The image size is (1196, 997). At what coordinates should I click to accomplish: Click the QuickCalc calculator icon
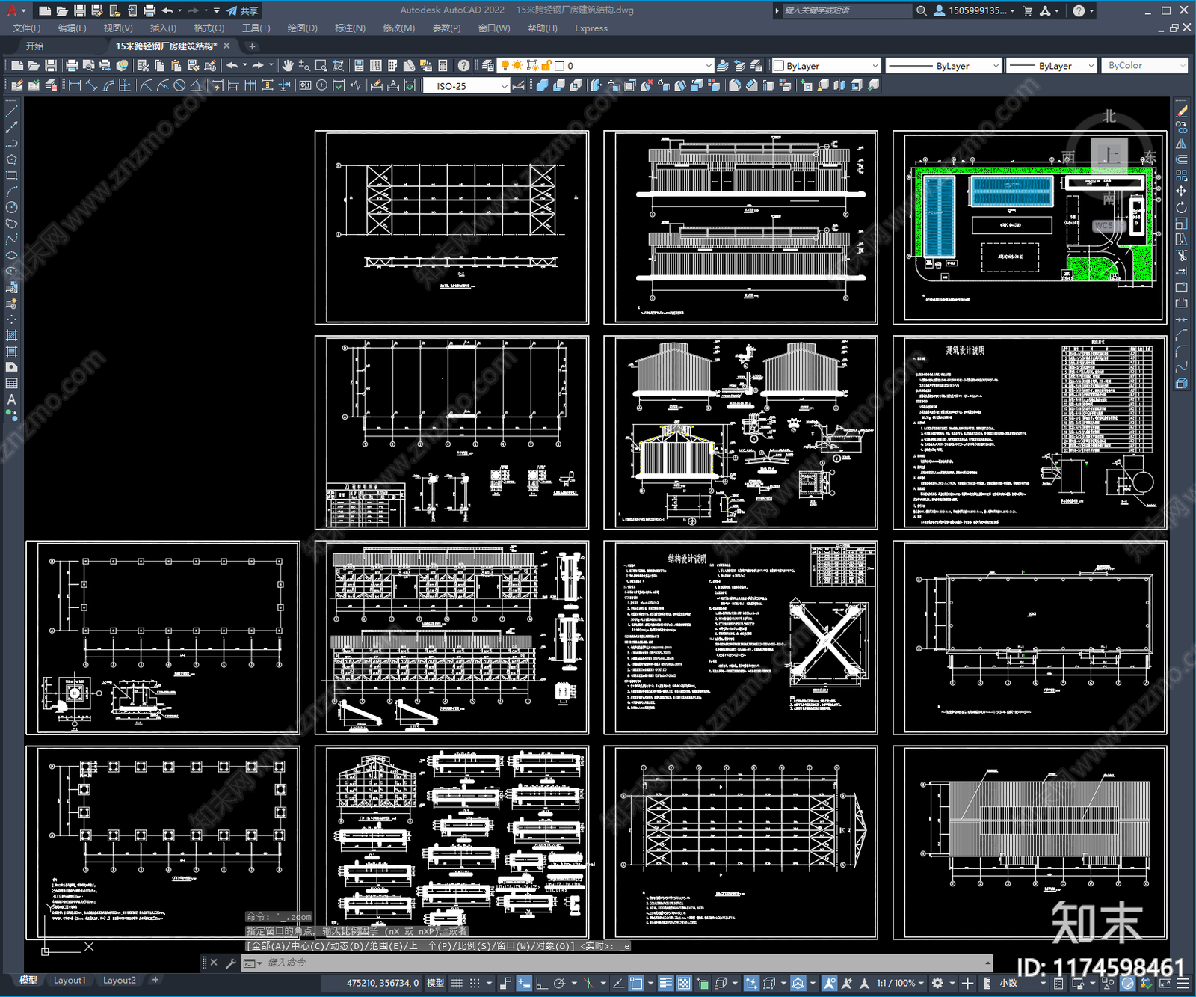pos(443,66)
